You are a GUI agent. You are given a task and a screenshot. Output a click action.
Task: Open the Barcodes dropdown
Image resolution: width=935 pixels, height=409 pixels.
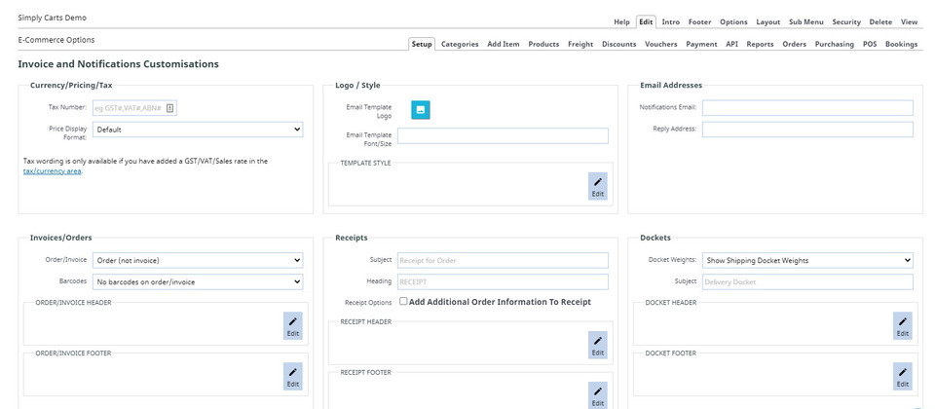click(198, 281)
